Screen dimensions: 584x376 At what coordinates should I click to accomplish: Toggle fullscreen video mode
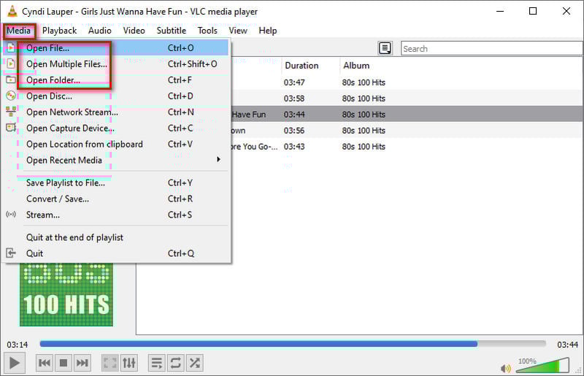coord(109,363)
